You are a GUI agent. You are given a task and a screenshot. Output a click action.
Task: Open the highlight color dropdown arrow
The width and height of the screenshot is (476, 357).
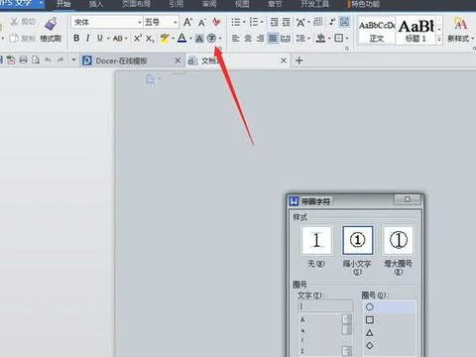173,39
